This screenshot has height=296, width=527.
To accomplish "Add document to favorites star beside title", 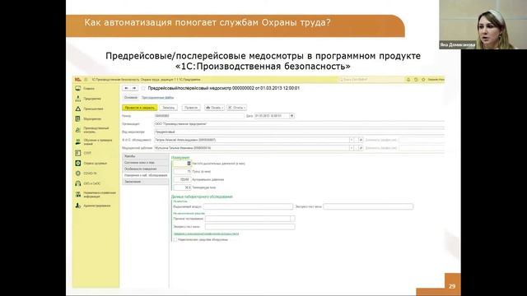I will click(x=143, y=88).
